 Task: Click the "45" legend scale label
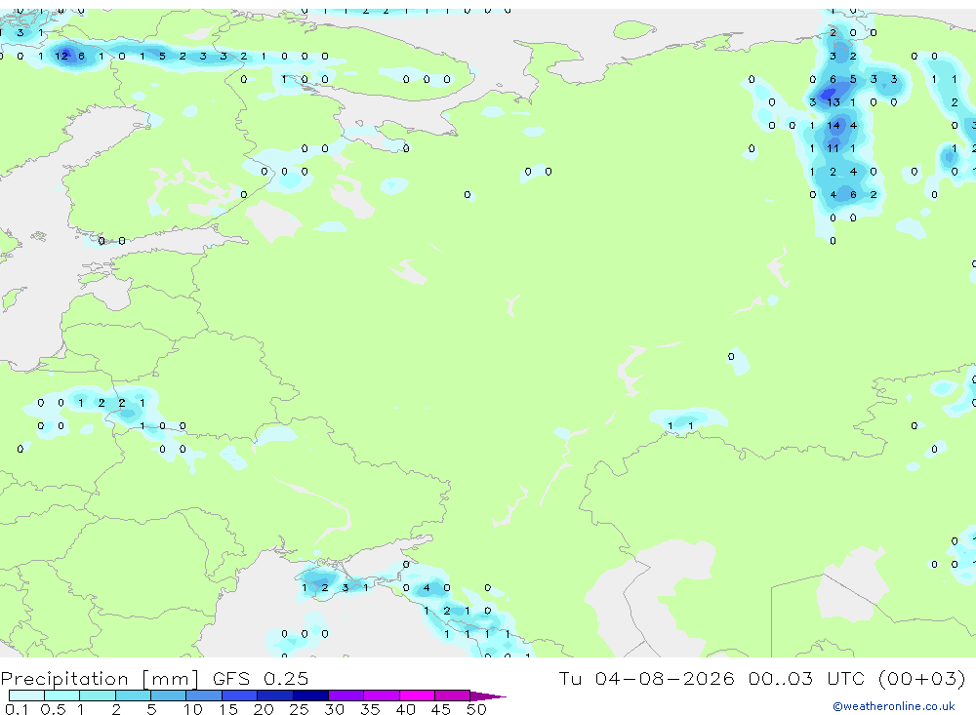(x=441, y=709)
